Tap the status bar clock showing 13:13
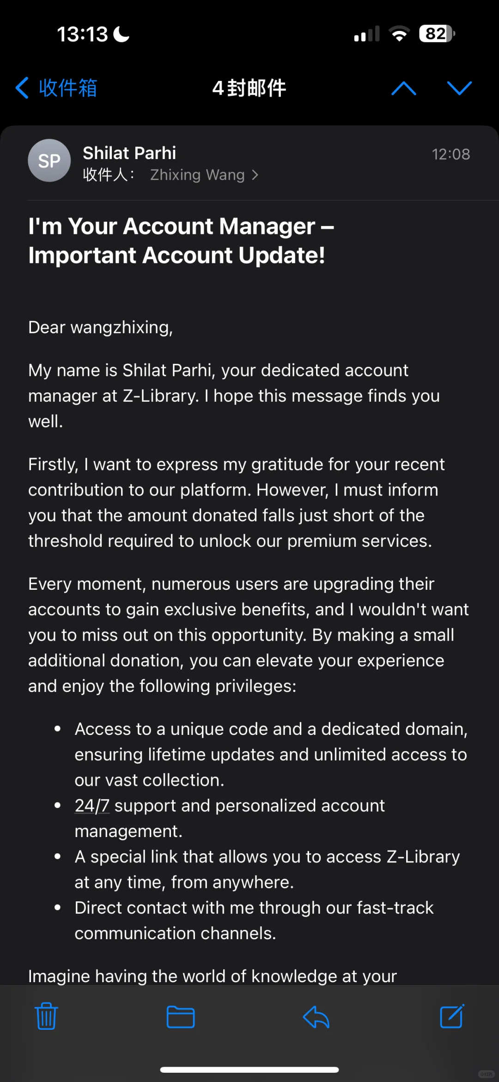 82,34
